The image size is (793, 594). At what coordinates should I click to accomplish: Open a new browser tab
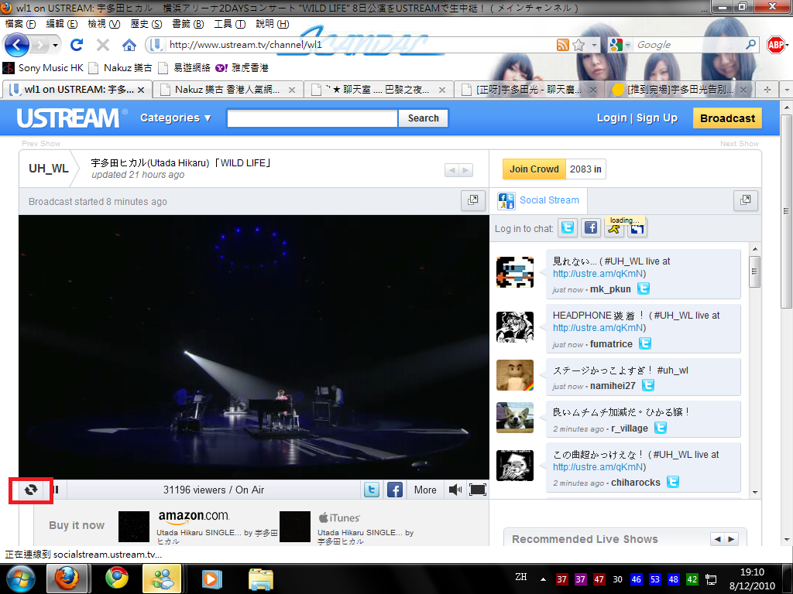767,90
